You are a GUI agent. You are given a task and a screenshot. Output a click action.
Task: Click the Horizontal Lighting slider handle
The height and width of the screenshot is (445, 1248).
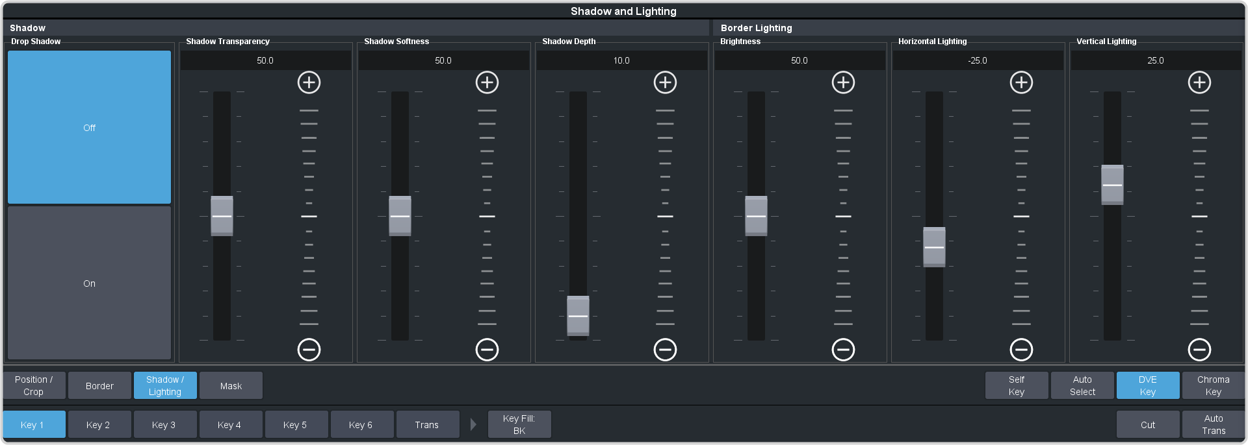(934, 247)
